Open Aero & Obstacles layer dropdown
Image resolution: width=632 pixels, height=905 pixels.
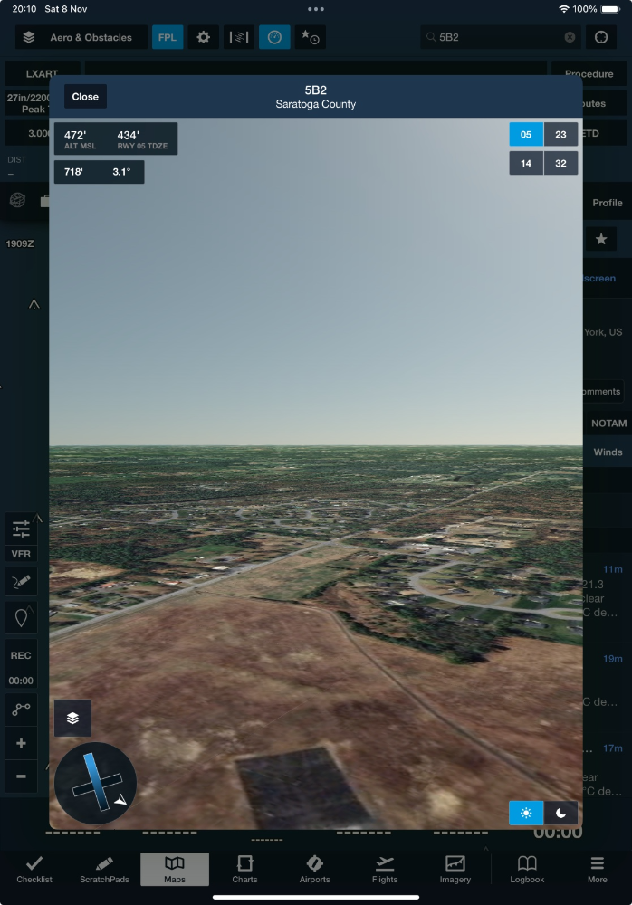(x=81, y=37)
